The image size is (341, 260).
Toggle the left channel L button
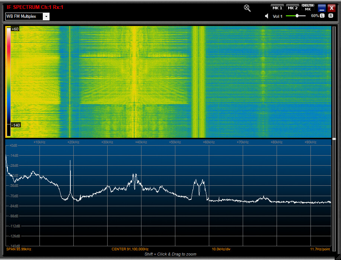tap(322, 16)
